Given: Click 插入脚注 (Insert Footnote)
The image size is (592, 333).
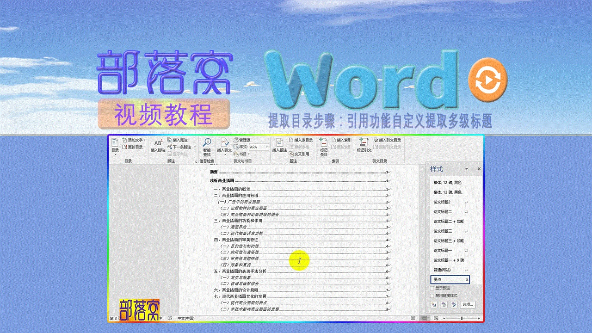Looking at the screenshot, I should pos(158,145).
